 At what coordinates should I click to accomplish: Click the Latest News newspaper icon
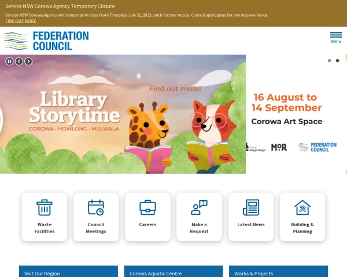tap(251, 207)
